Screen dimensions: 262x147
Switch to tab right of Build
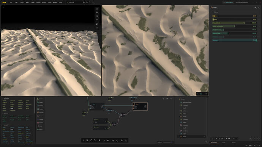[x=234, y=143]
